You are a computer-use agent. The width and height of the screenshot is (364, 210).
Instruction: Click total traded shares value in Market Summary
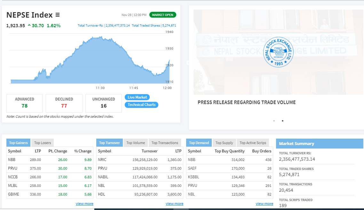coord(289,174)
